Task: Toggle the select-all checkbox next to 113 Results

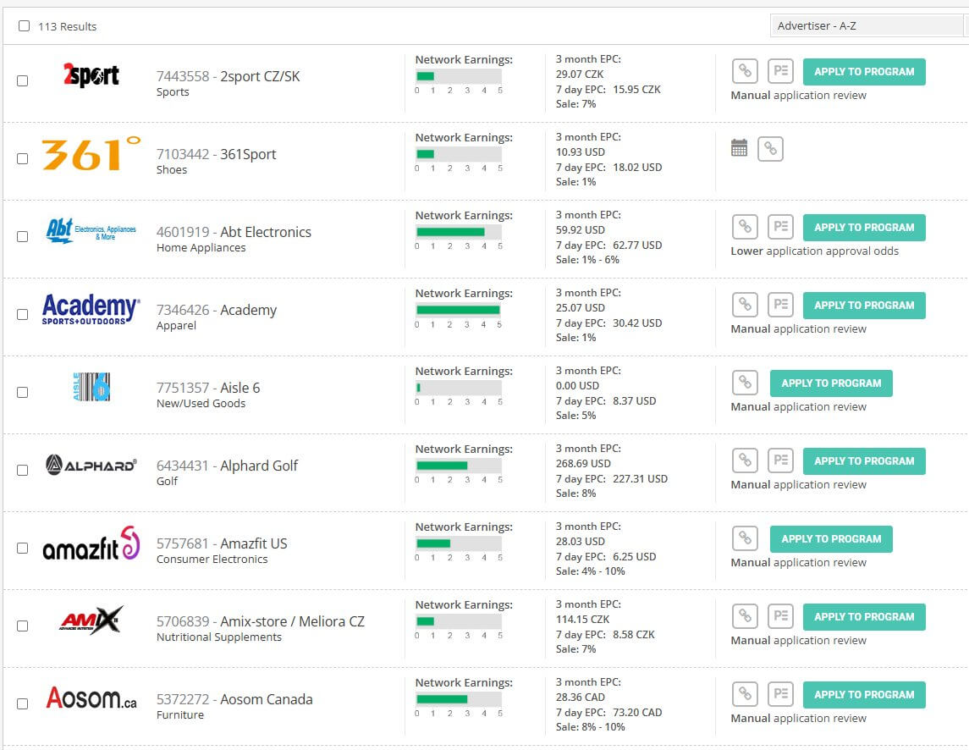Action: (24, 26)
